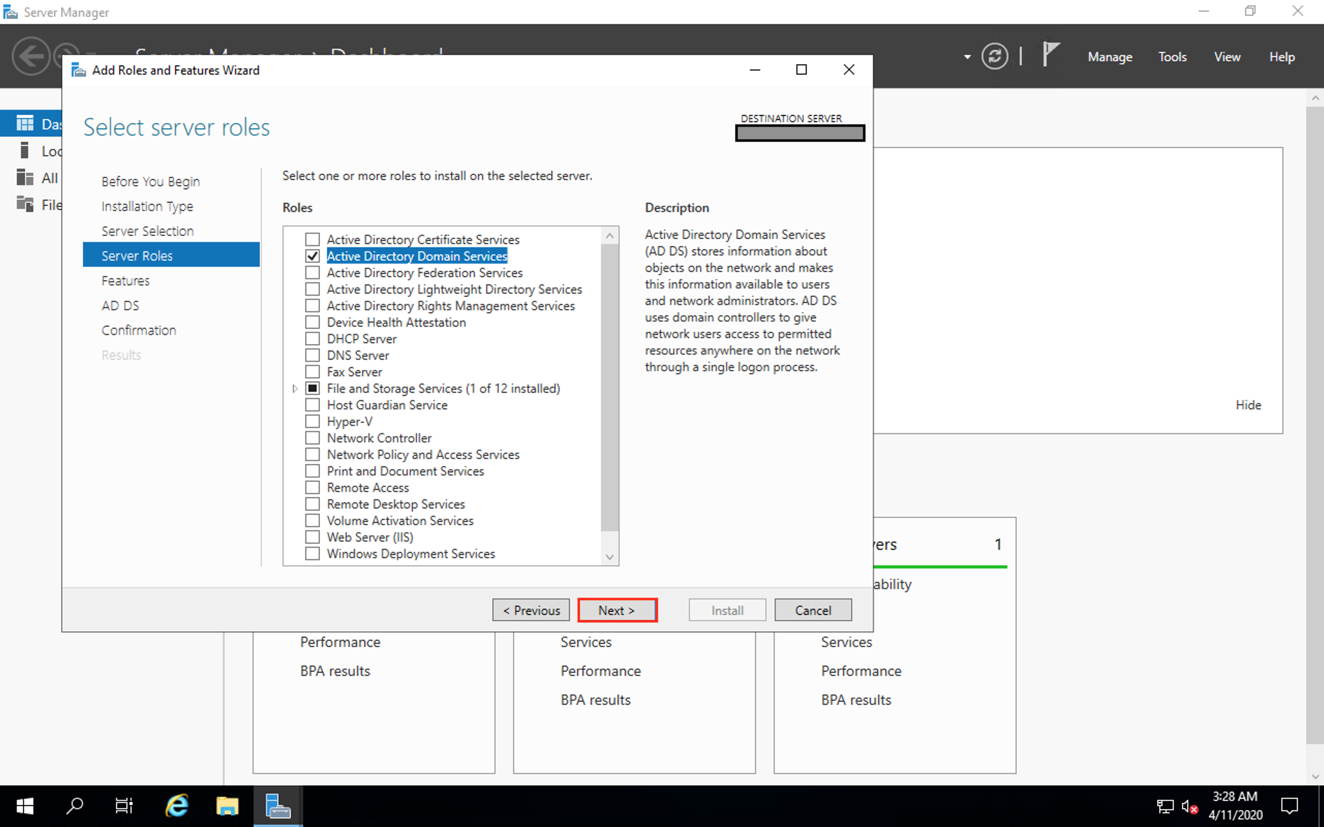This screenshot has width=1324, height=827.
Task: Click Active Directory Lightweight Directory Services label
Action: tap(454, 289)
